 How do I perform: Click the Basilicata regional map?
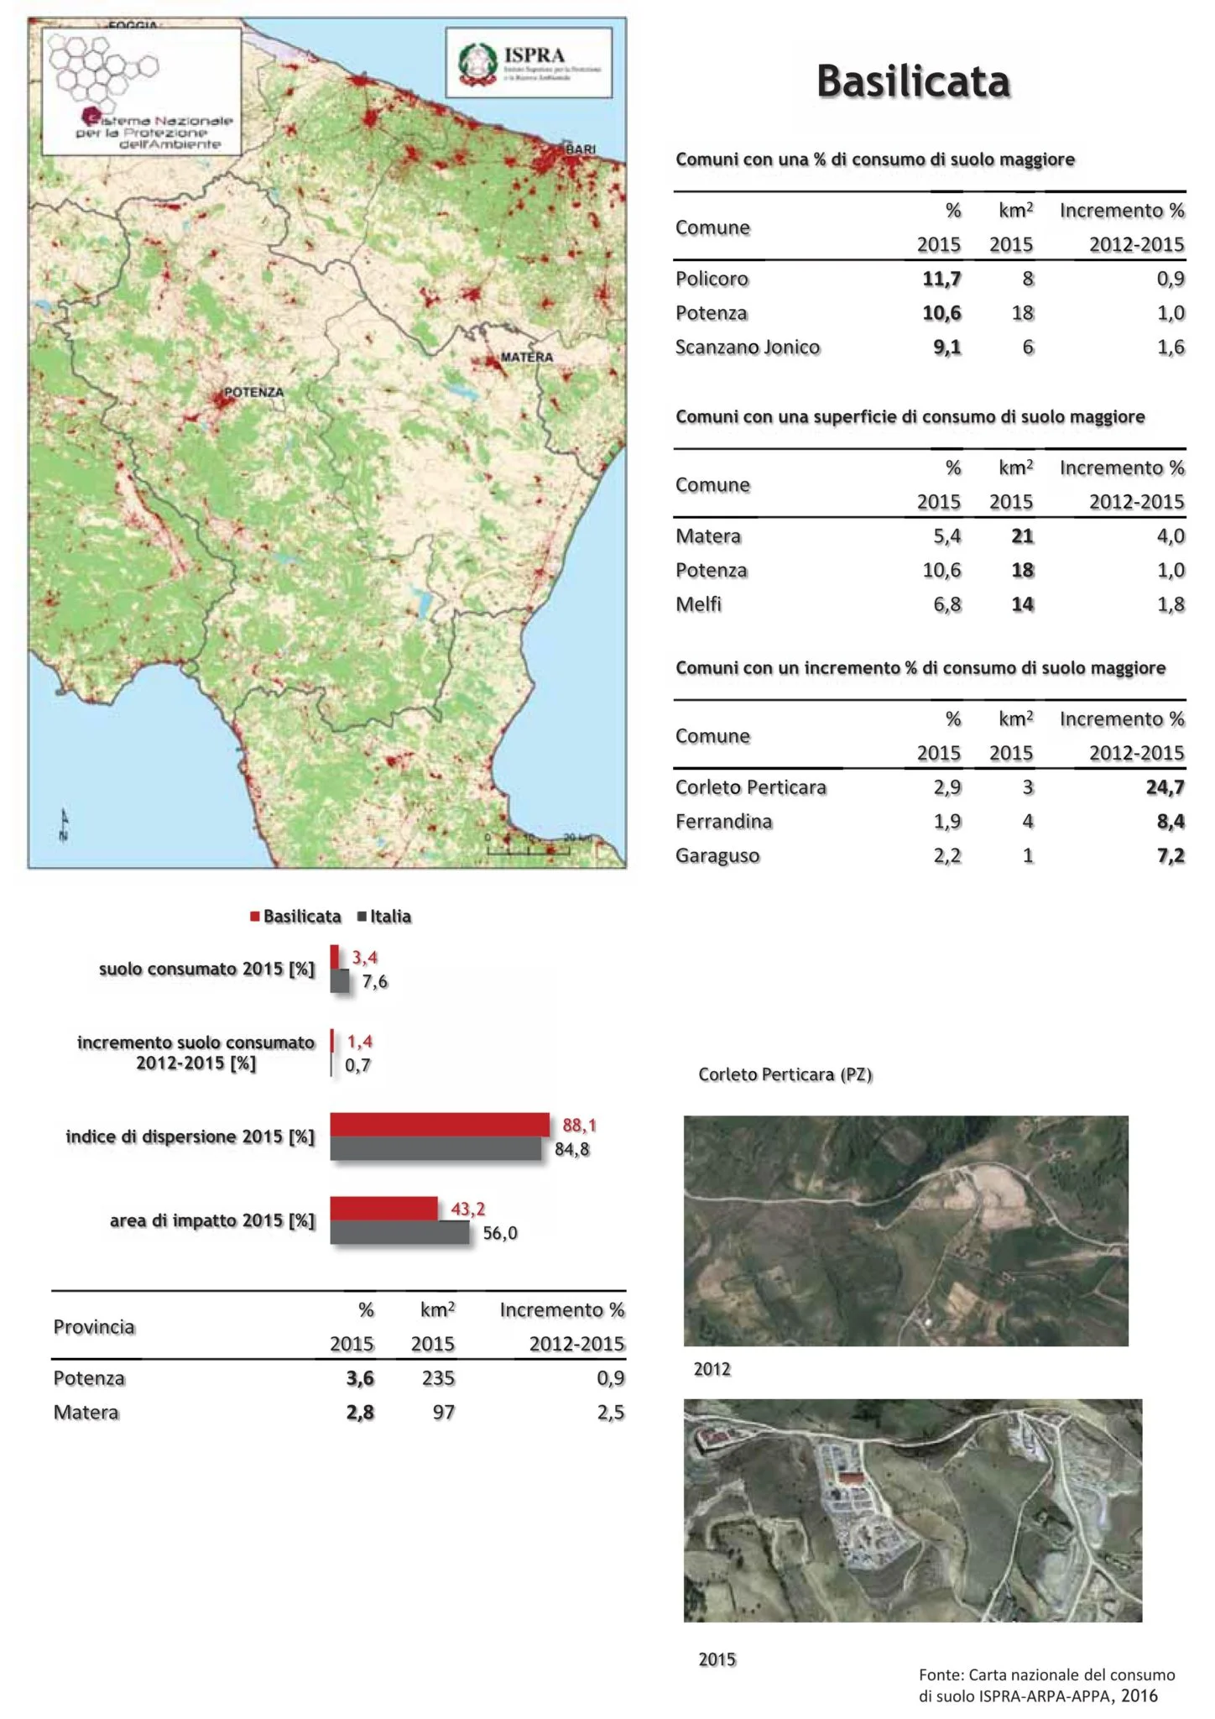[327, 443]
